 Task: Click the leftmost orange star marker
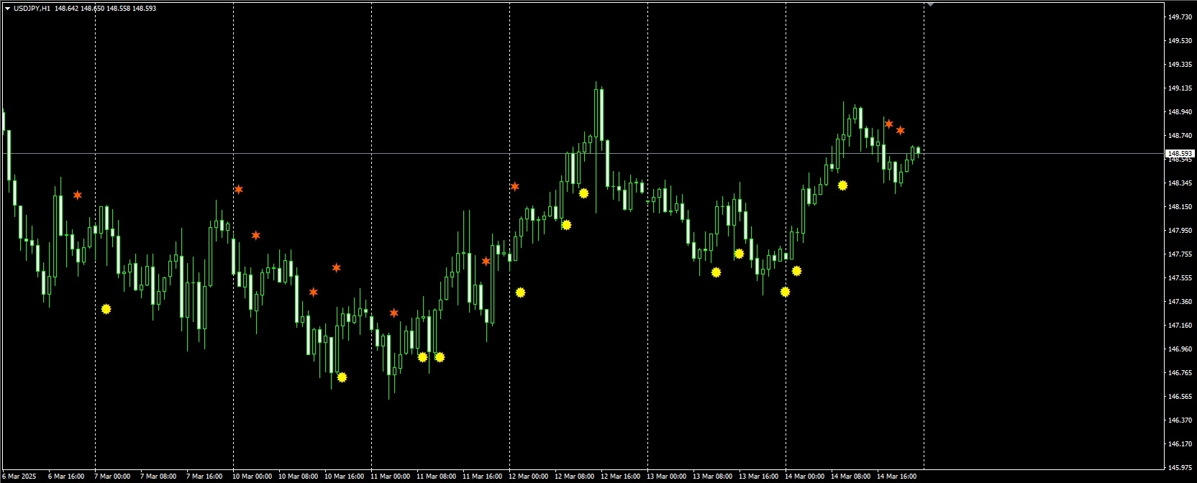coord(78,195)
